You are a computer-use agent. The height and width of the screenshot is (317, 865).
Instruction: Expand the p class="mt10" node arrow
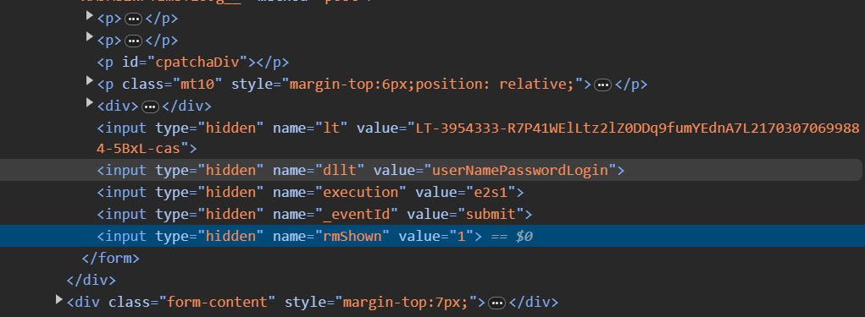pyautogui.click(x=90, y=81)
